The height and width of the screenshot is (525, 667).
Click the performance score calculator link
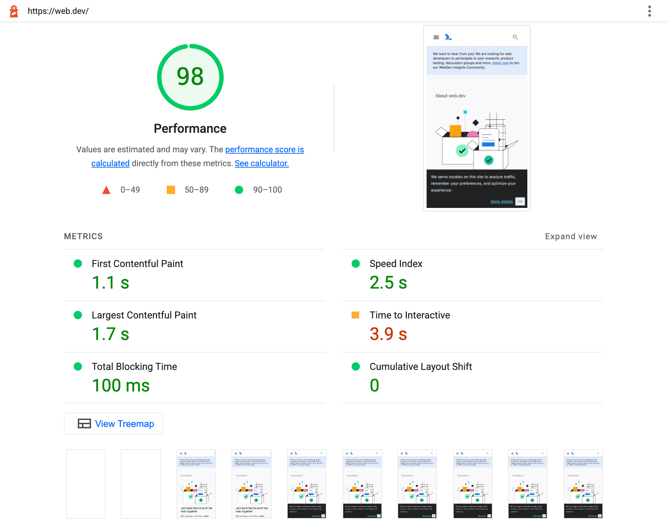click(262, 163)
